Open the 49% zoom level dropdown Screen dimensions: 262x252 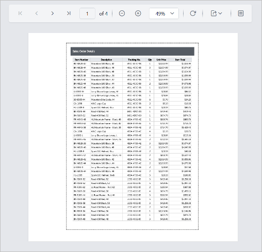pyautogui.click(x=164, y=13)
